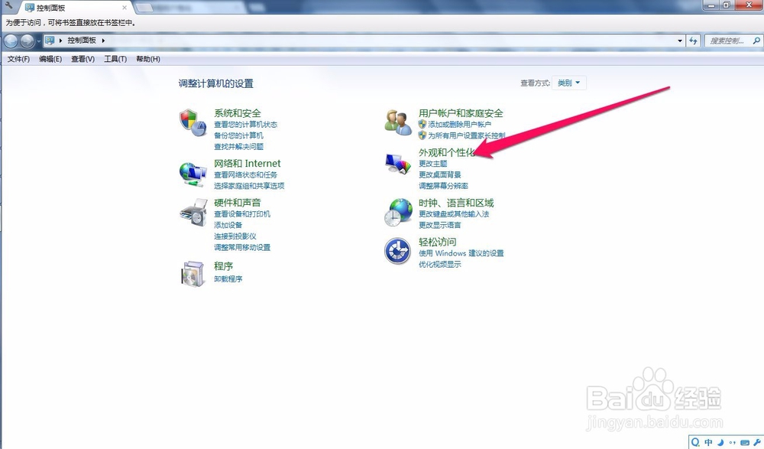This screenshot has width=764, height=449.
Task: Click the address bar refresh icon
Action: [692, 41]
